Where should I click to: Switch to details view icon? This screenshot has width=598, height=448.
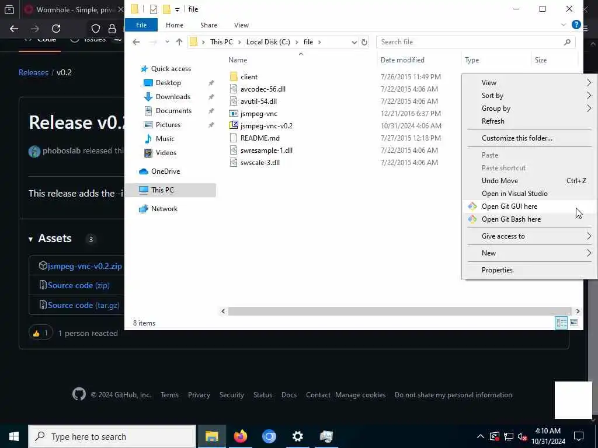tap(561, 323)
